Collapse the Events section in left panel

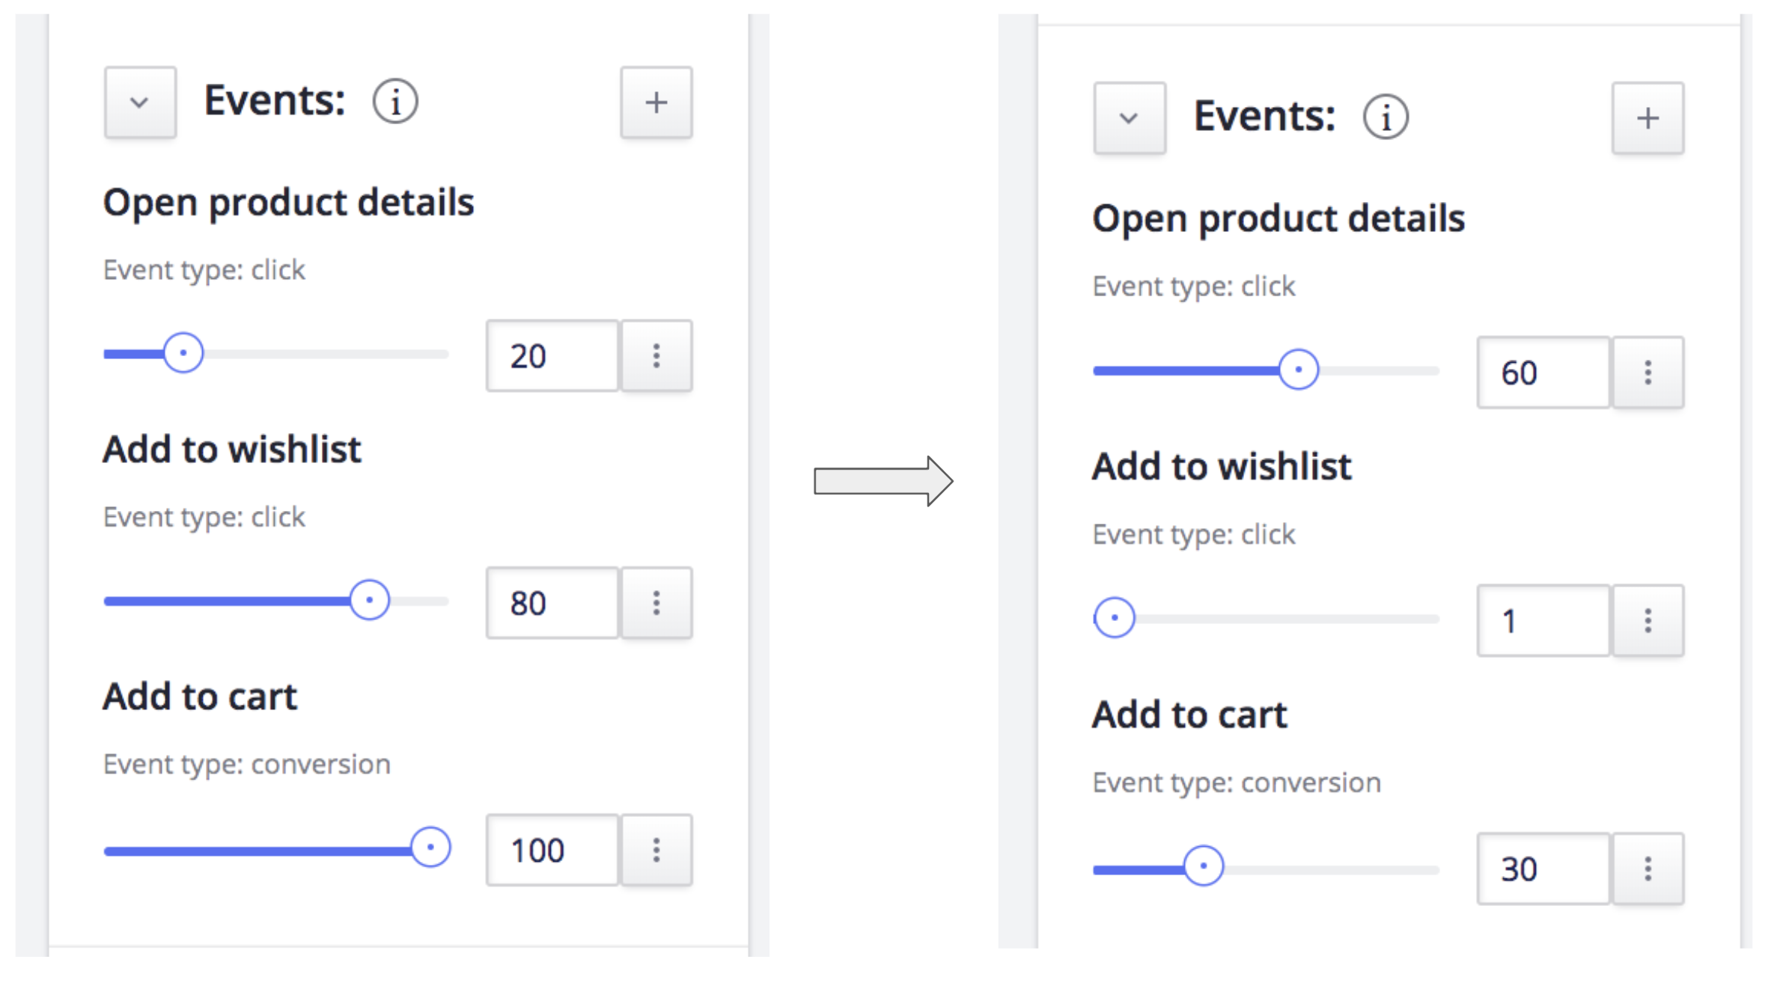tap(140, 102)
